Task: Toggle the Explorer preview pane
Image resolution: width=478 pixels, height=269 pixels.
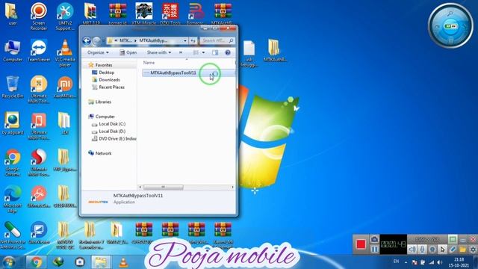Action: pyautogui.click(x=215, y=52)
